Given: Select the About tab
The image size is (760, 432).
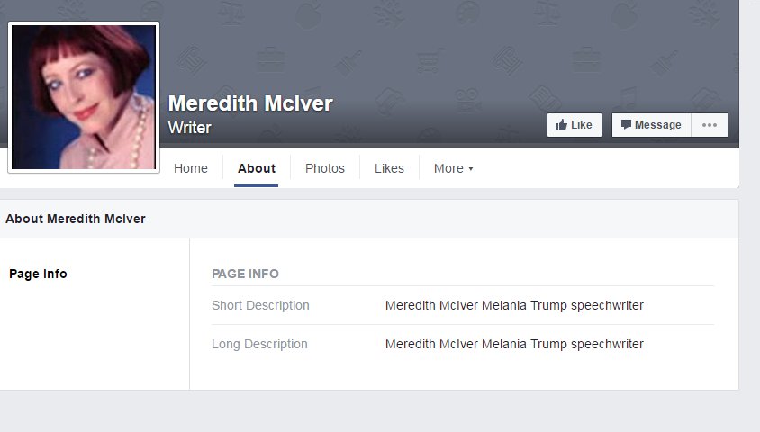Looking at the screenshot, I should click(x=257, y=168).
